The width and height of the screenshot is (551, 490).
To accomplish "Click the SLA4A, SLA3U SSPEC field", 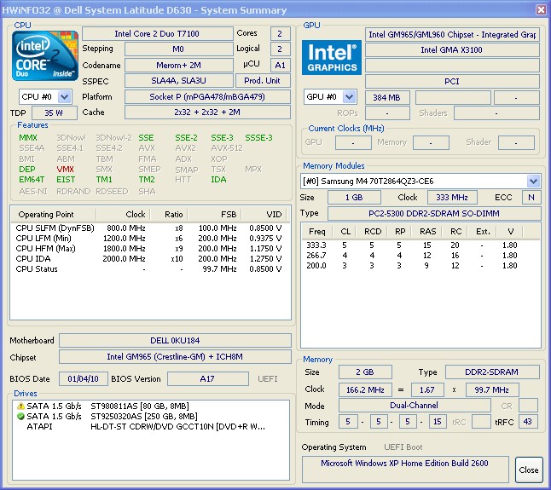I will [178, 81].
